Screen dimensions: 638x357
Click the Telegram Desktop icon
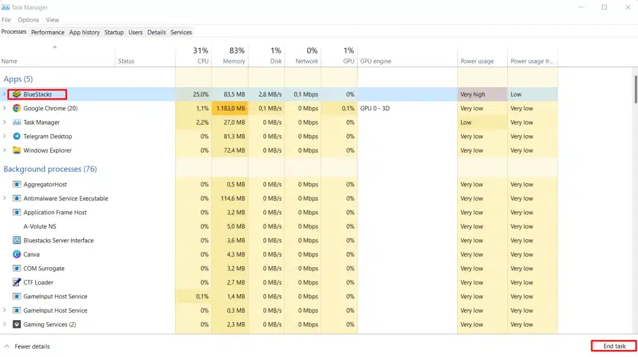click(x=16, y=136)
